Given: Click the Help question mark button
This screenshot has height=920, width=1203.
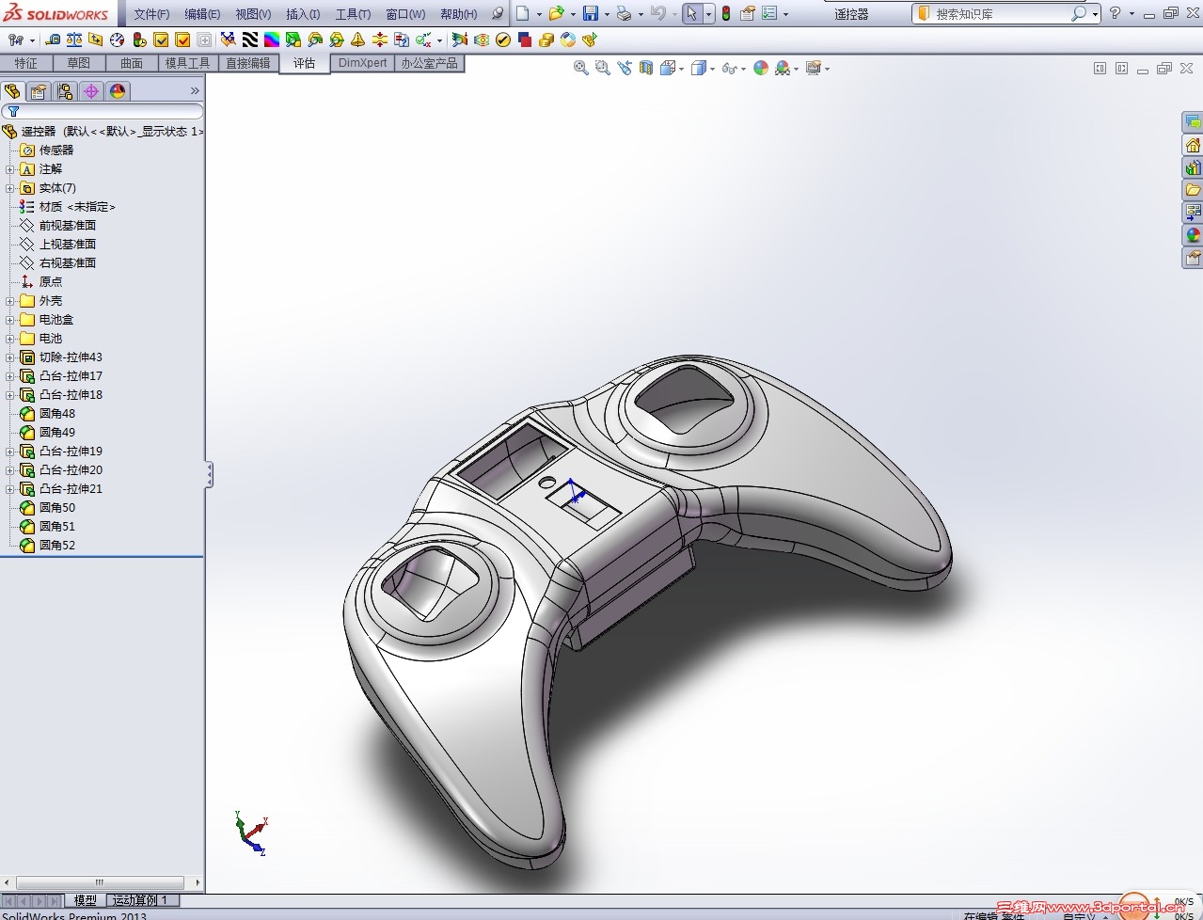Looking at the screenshot, I should click(1115, 13).
